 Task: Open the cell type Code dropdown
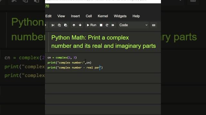[x=133, y=25]
